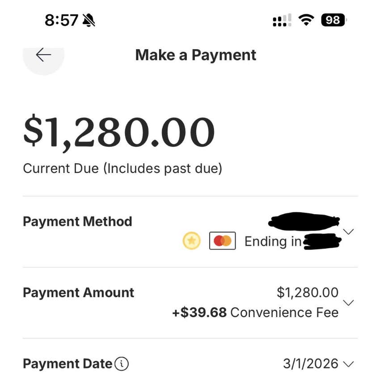
Task: Tap the gold star rewards icon
Action: (192, 241)
